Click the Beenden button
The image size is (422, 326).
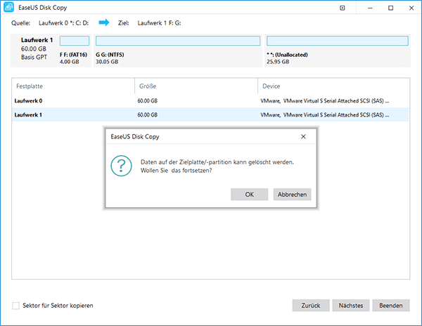click(390, 306)
